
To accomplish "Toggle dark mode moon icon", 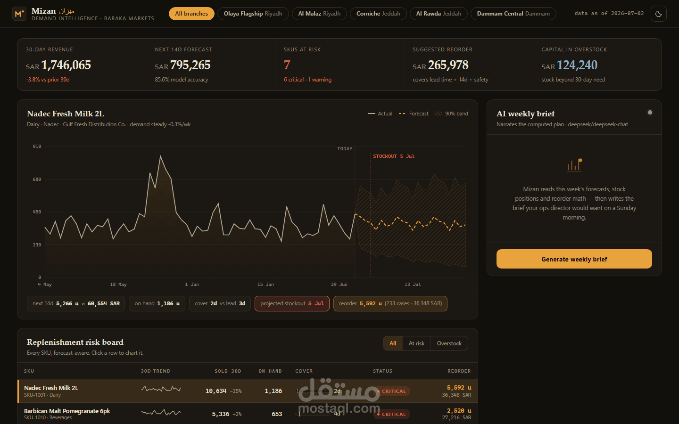I will click(659, 14).
